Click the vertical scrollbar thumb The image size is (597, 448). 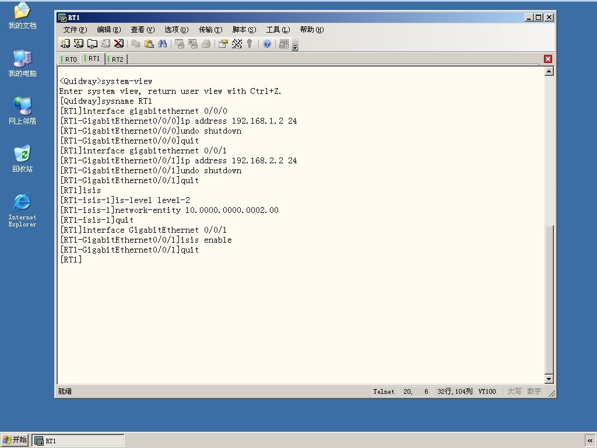tap(549, 299)
